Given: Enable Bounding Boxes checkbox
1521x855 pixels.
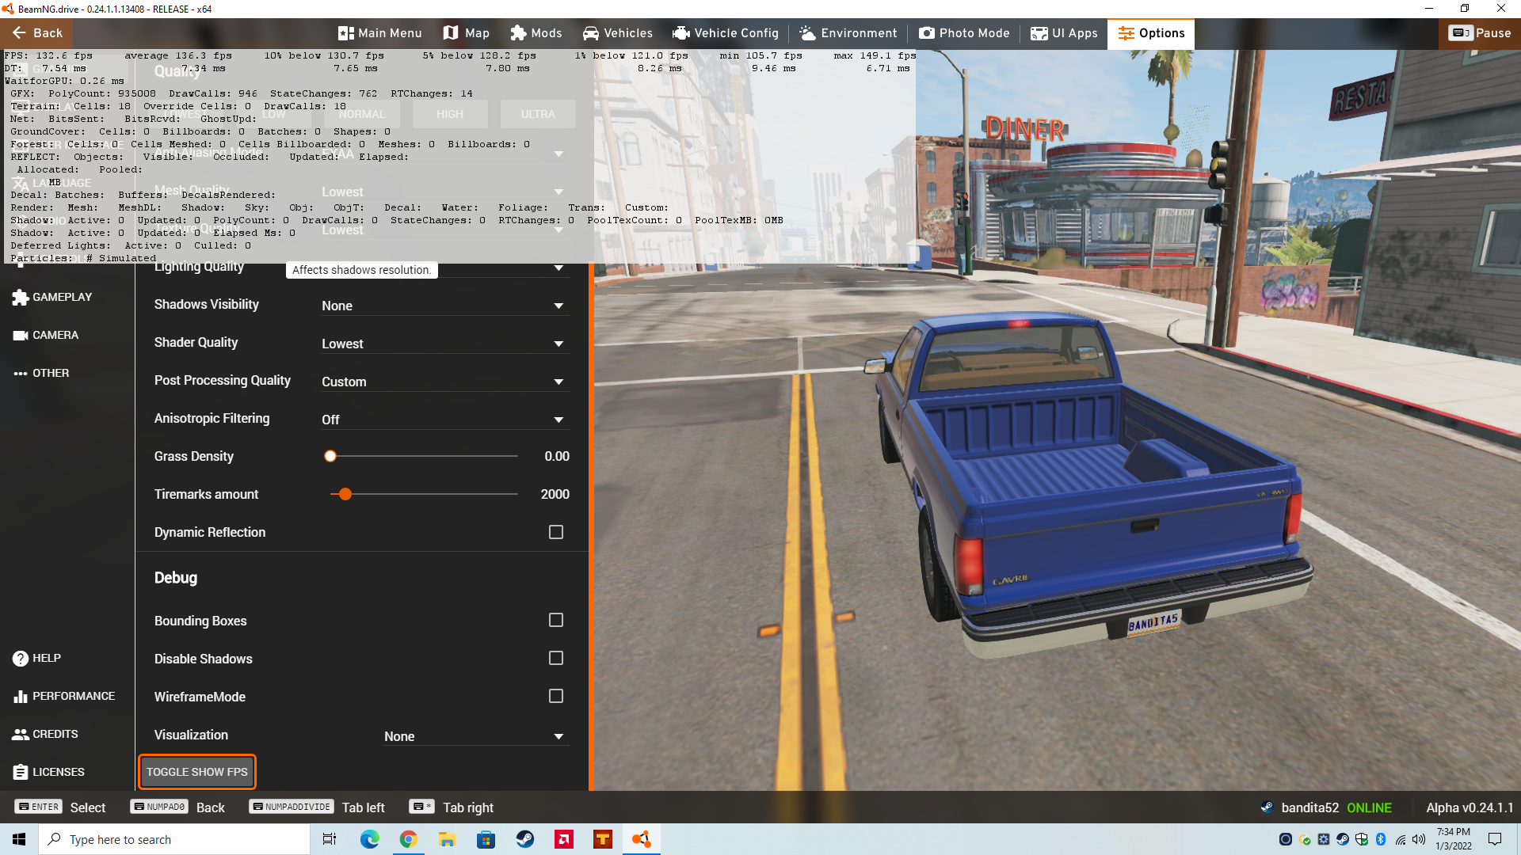Looking at the screenshot, I should pyautogui.click(x=556, y=620).
